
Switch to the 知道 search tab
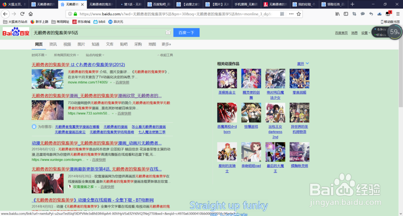pyautogui.click(x=96, y=44)
